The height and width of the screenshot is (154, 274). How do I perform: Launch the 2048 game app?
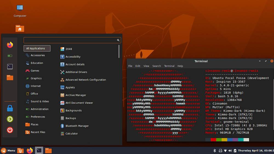(x=68, y=49)
